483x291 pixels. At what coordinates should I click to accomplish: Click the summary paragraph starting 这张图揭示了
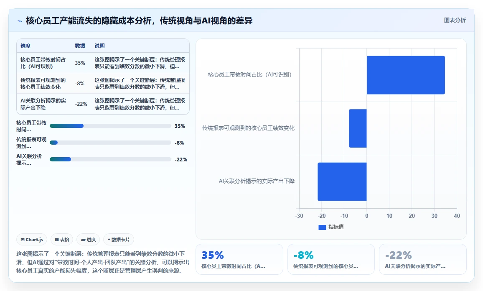103,262
